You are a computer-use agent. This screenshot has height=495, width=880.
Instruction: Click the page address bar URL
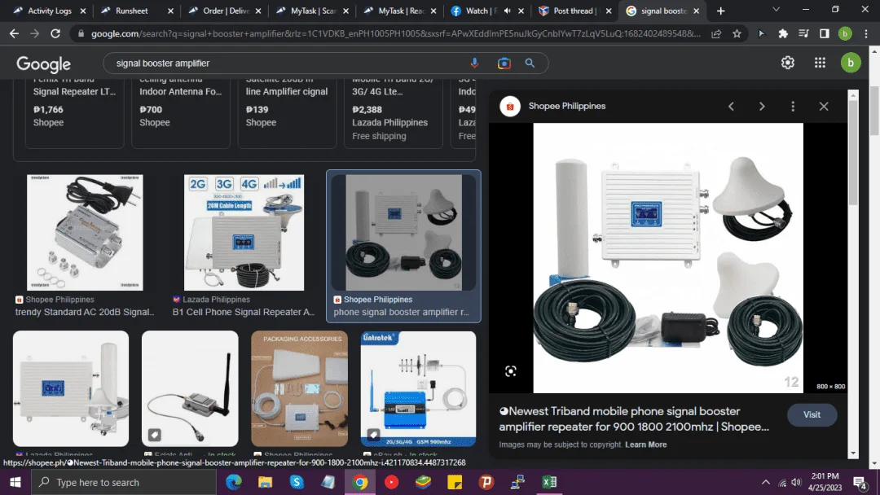[x=396, y=33]
